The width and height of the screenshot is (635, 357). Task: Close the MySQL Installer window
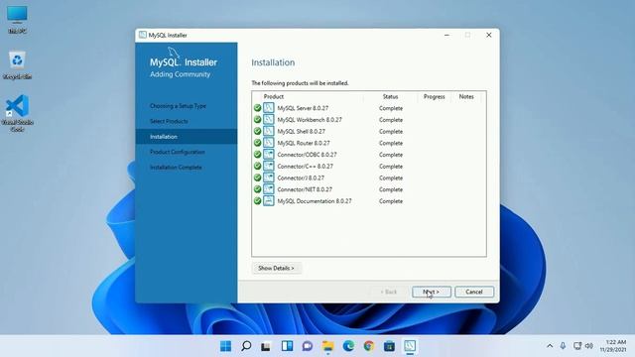(489, 36)
